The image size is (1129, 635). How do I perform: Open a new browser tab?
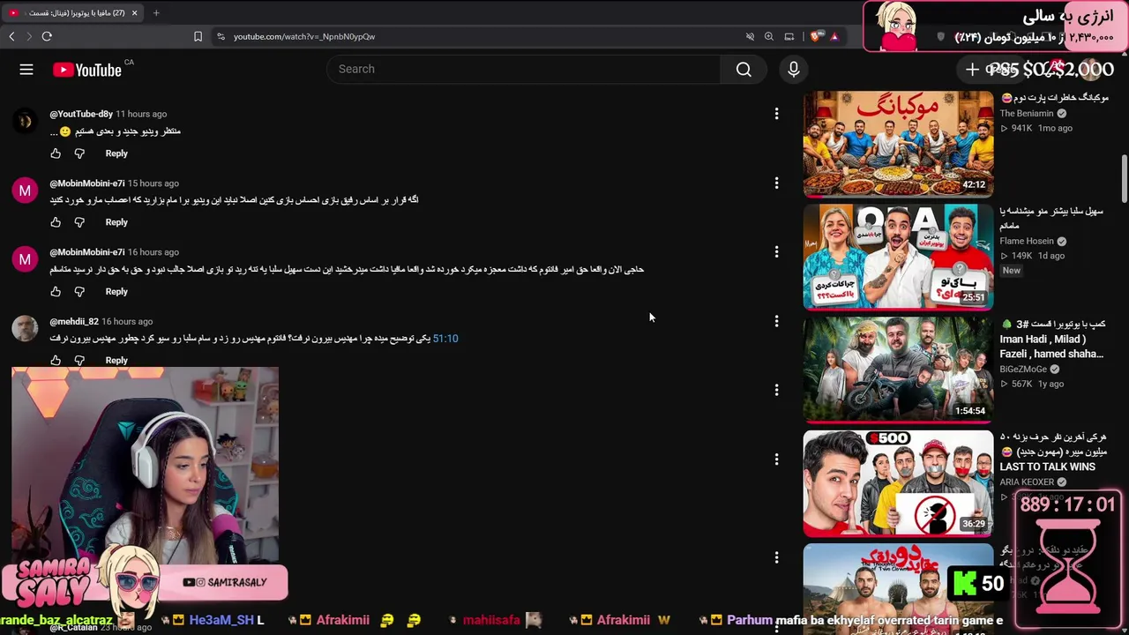point(156,13)
